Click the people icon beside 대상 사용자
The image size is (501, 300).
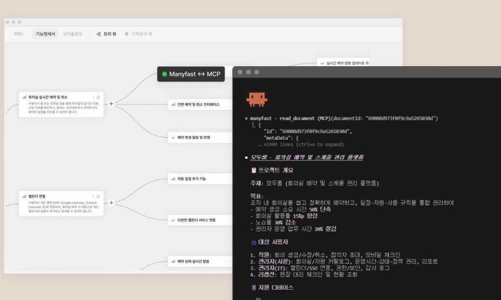click(x=254, y=243)
